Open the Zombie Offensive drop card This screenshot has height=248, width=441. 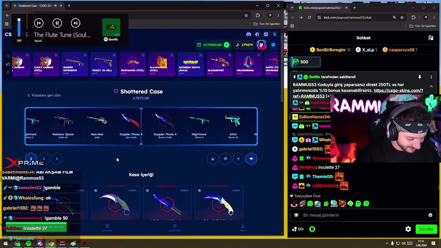click(x=75, y=64)
